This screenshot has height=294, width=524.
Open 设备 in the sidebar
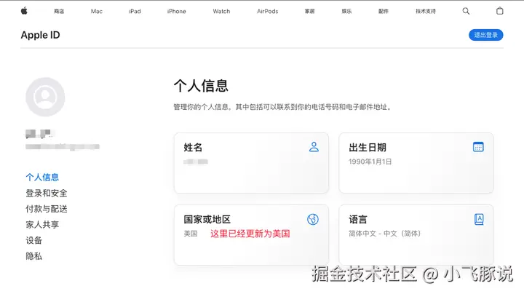(33, 240)
